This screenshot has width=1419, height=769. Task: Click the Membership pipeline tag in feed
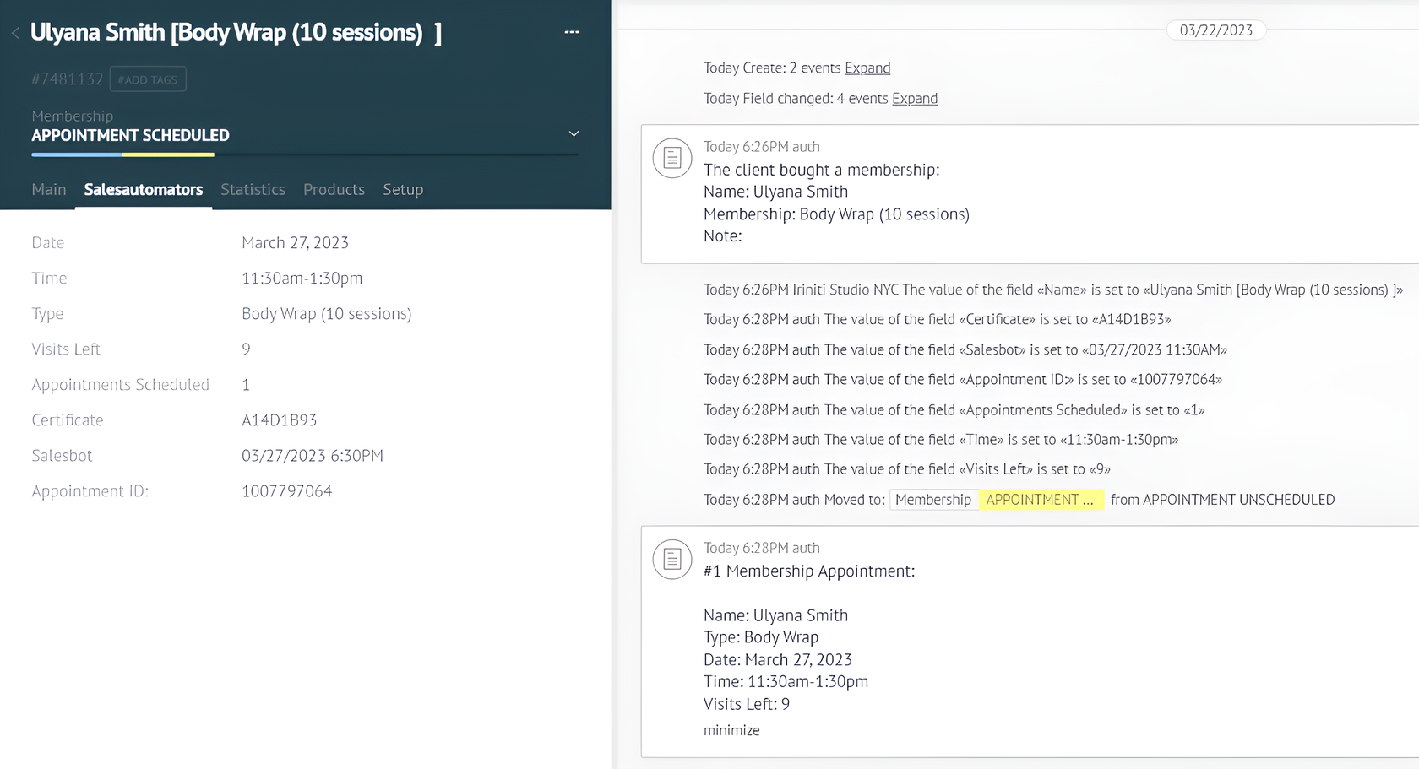tap(933, 500)
